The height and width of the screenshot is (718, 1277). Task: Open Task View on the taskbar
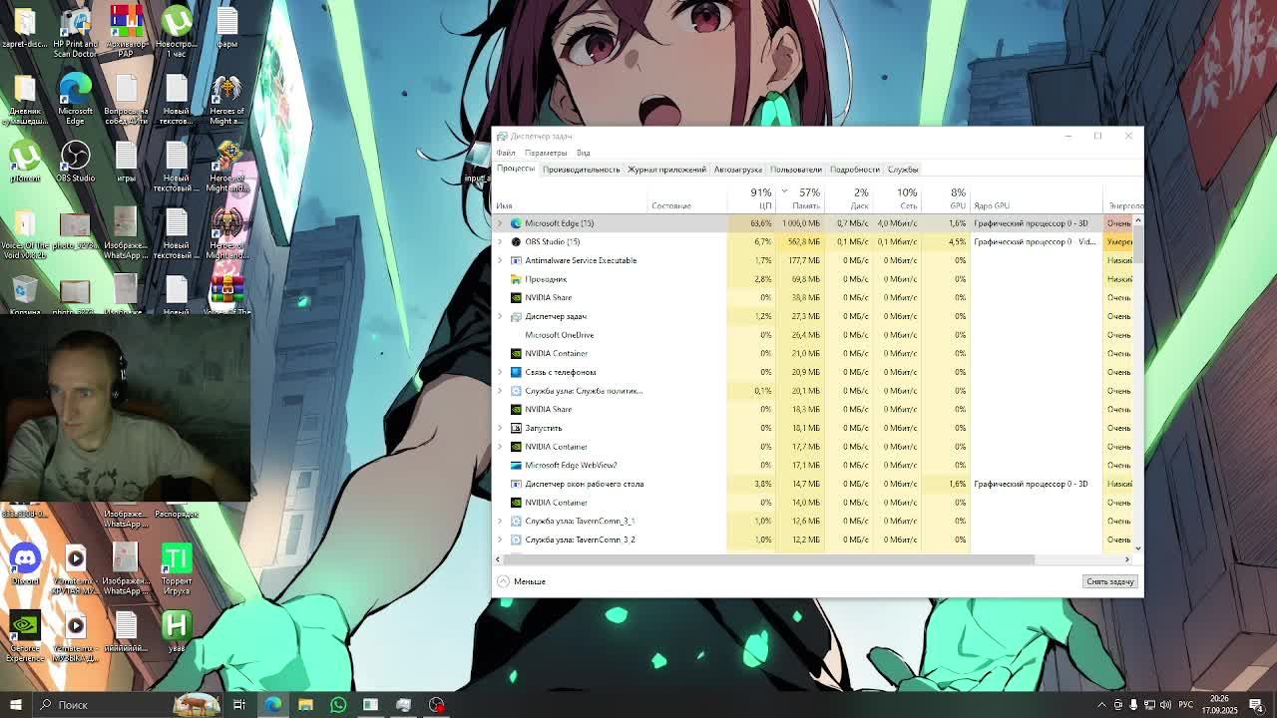(239, 705)
